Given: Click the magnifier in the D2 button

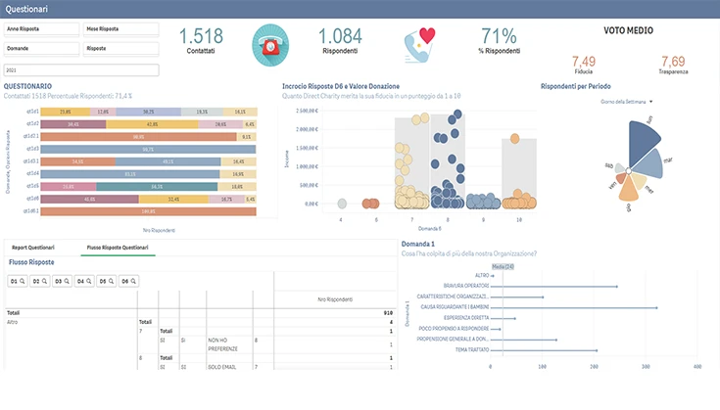Looking at the screenshot, I should [x=44, y=281].
